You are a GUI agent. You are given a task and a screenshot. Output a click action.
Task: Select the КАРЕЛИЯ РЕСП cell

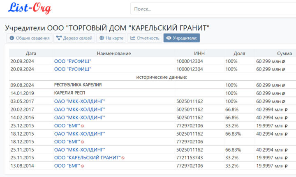pos(114,93)
